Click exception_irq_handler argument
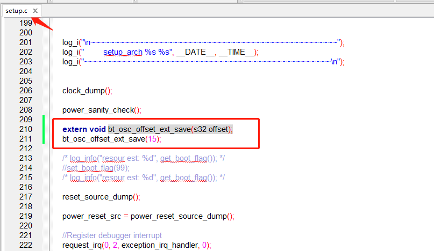The height and width of the screenshot is (251, 434). coord(160,245)
